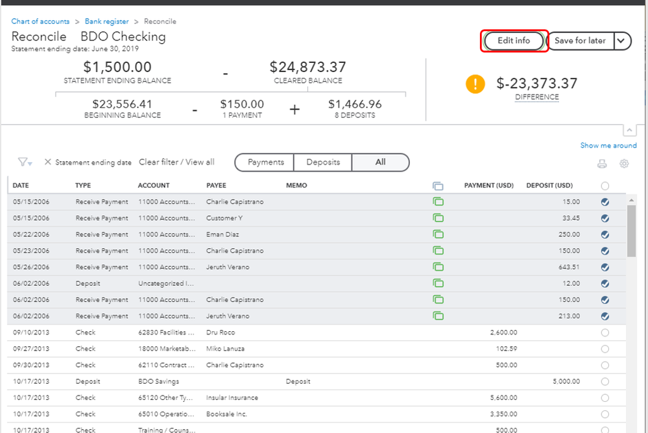Image resolution: width=648 pixels, height=433 pixels.
Task: Uncheck the cleared 15.00 Charlie Capistrano payment
Action: (x=605, y=202)
